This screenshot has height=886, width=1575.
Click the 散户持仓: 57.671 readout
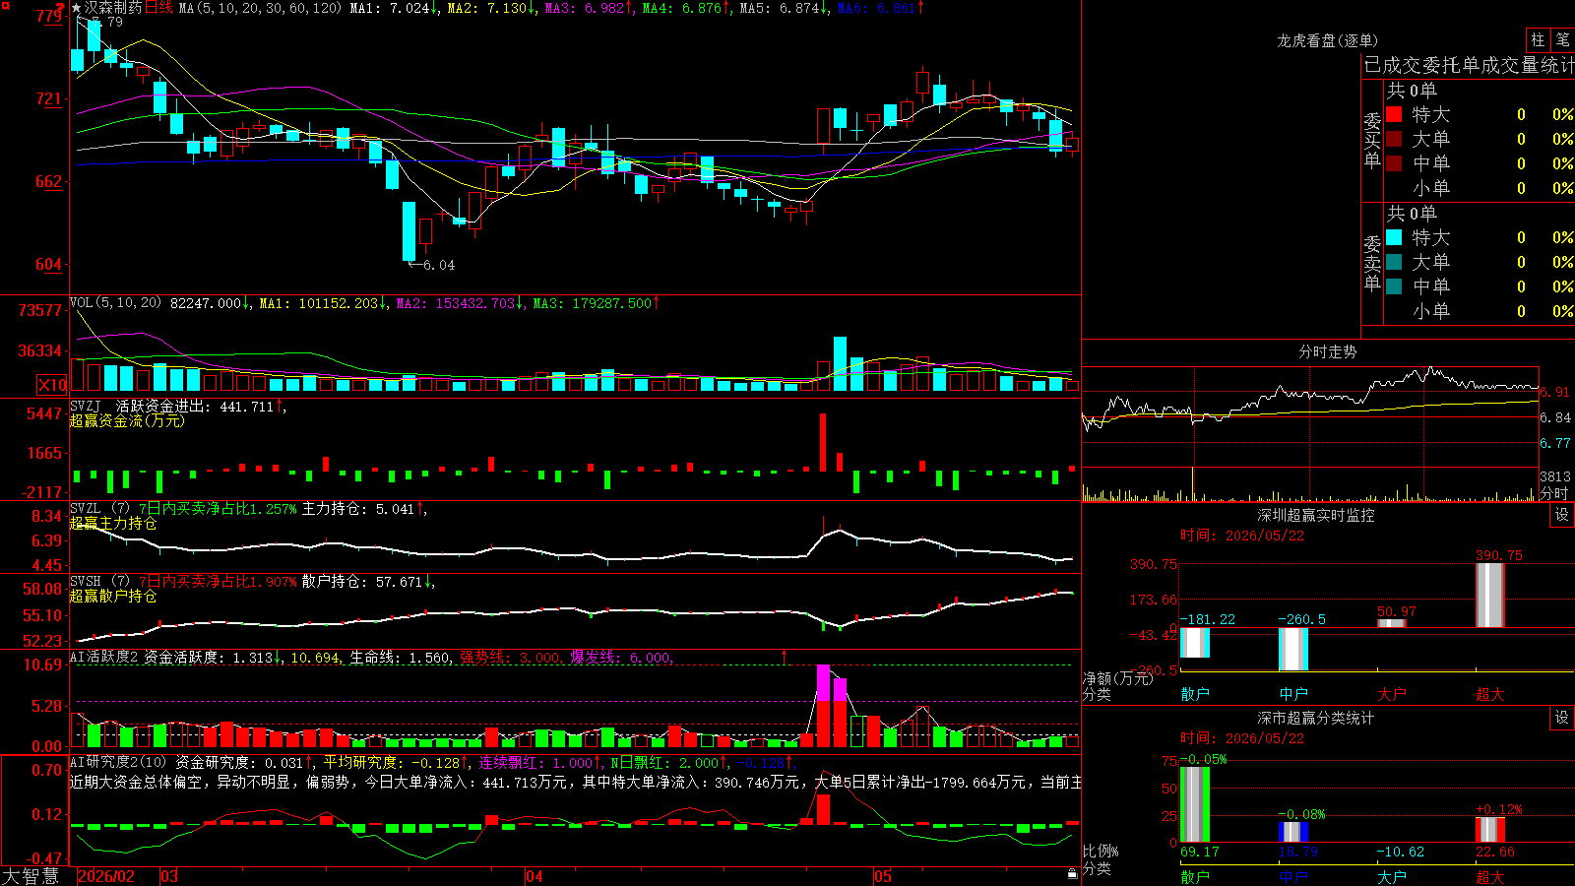tap(362, 582)
